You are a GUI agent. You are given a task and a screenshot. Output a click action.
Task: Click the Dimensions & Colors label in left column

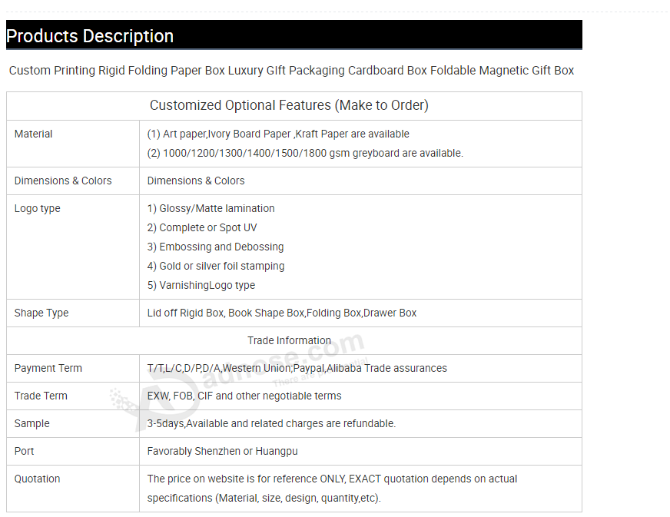(63, 181)
